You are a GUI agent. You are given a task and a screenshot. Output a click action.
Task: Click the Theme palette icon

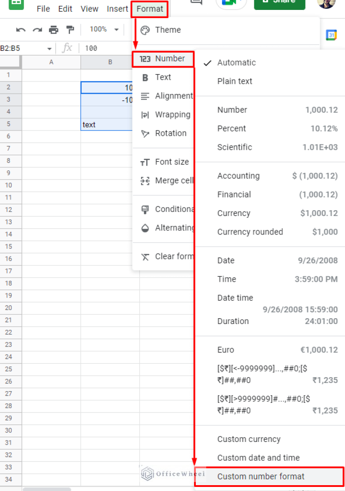coord(145,30)
